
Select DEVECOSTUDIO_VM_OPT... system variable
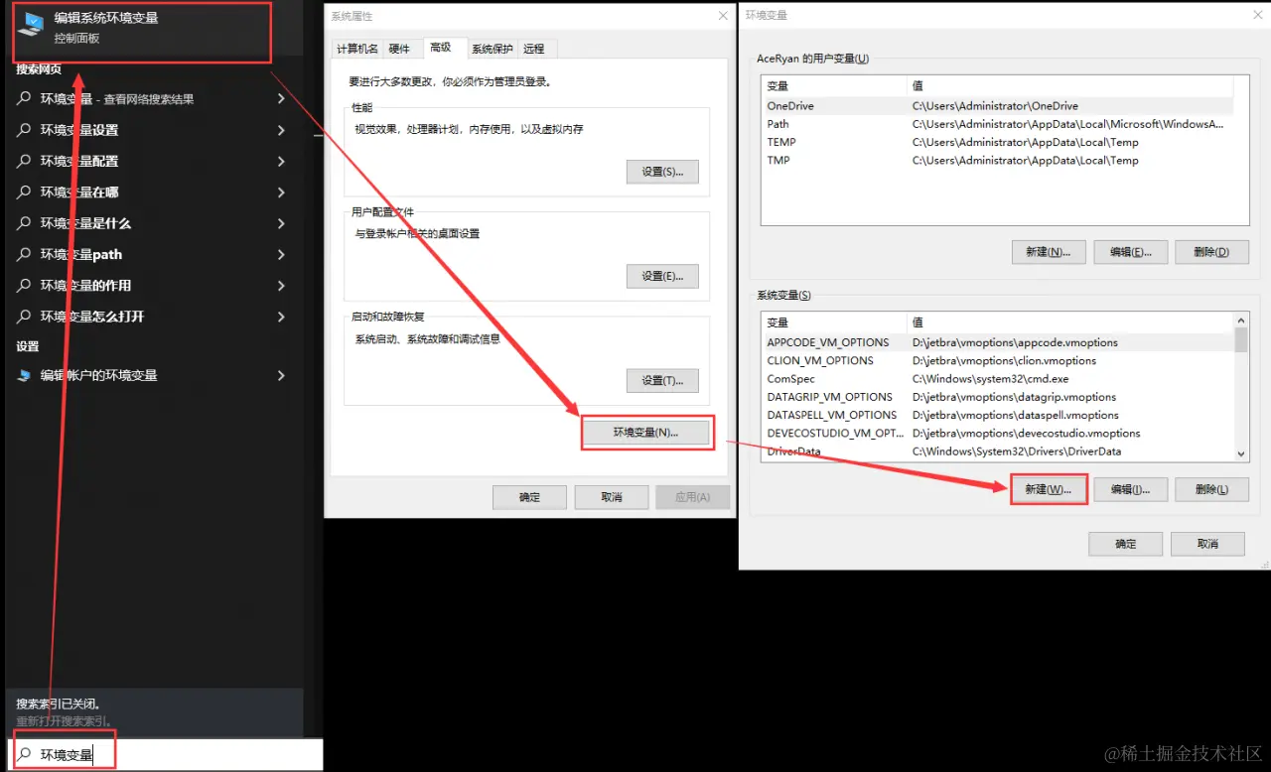point(998,433)
